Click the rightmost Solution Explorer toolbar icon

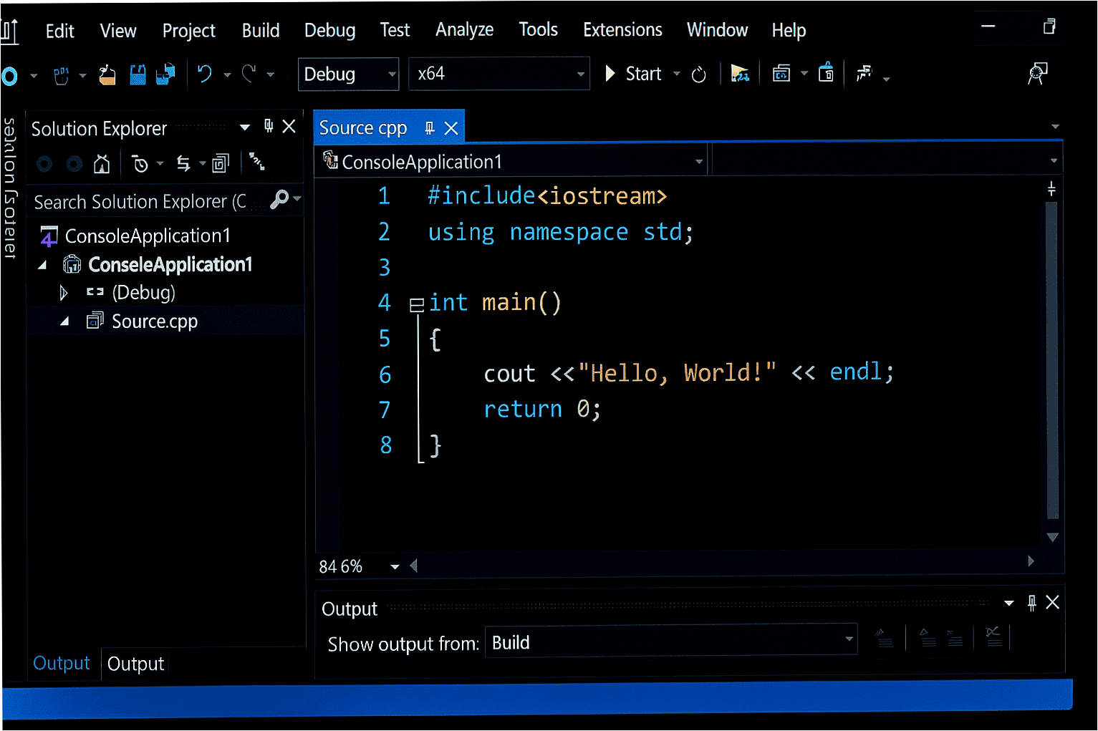[x=257, y=162]
